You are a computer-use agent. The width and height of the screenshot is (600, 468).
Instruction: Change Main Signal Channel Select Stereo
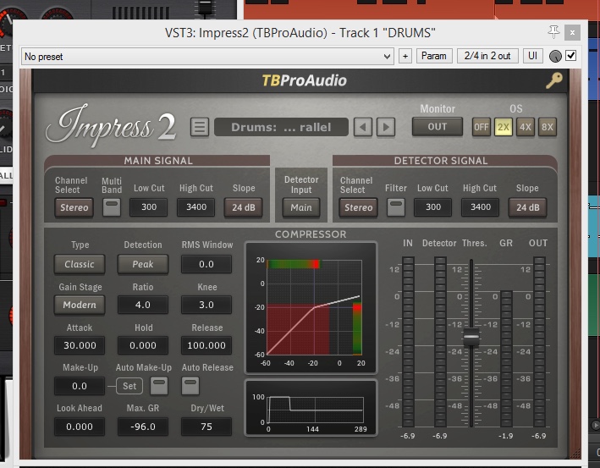(74, 207)
